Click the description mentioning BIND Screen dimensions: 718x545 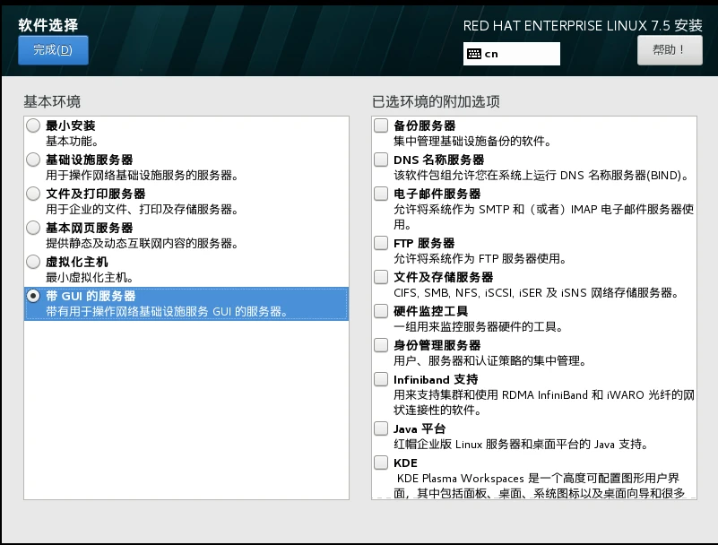[x=541, y=175]
